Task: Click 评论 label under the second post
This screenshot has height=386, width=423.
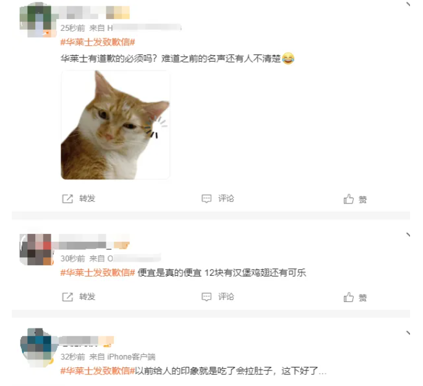Action: [x=226, y=297]
